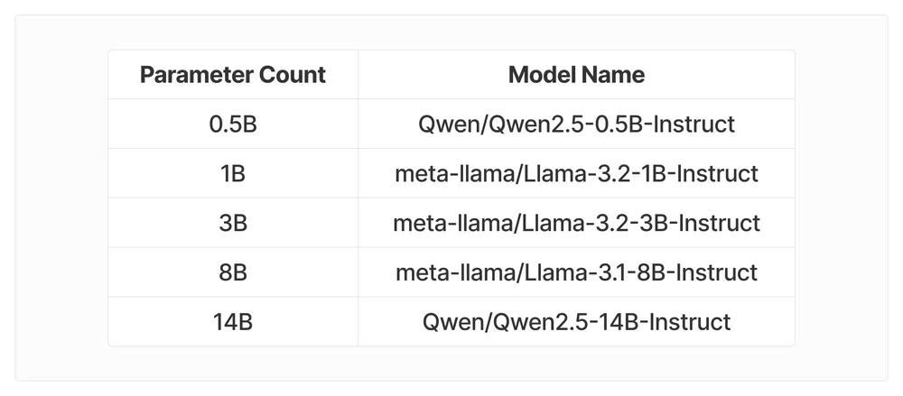Image resolution: width=903 pixels, height=396 pixels.
Task: Click the word Count in header
Action: pyautogui.click(x=292, y=75)
